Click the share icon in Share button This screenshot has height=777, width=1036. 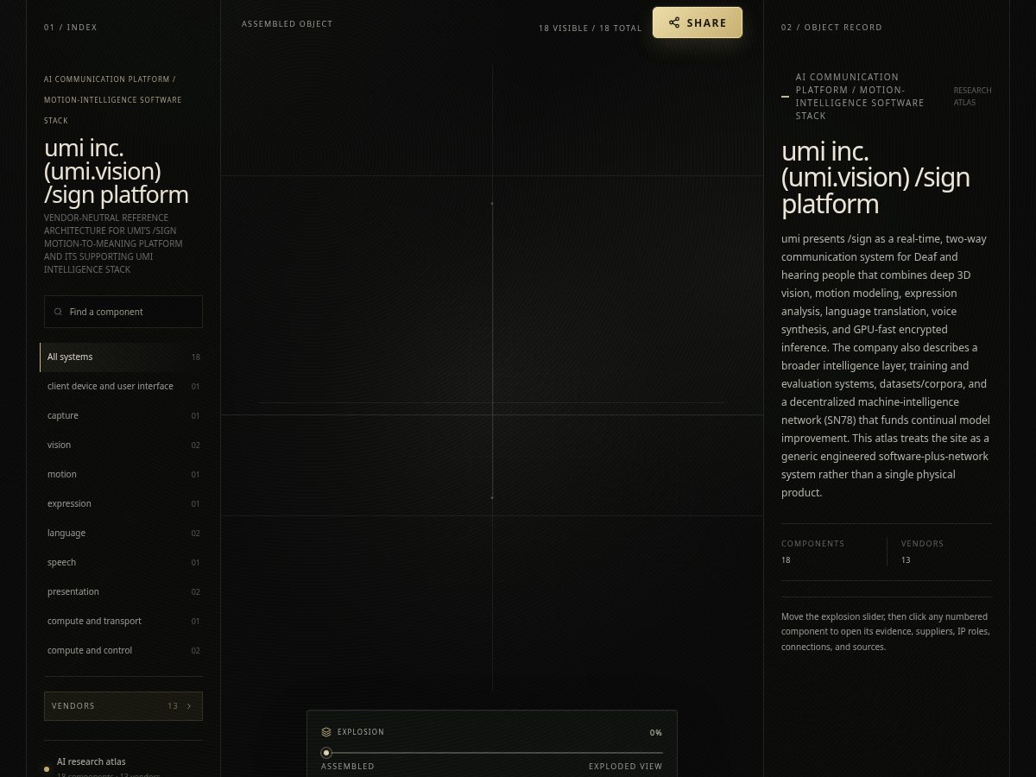point(674,22)
